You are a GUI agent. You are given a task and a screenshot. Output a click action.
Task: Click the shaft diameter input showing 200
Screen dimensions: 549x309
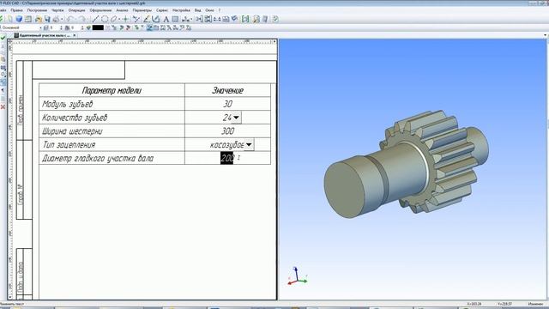[227, 158]
